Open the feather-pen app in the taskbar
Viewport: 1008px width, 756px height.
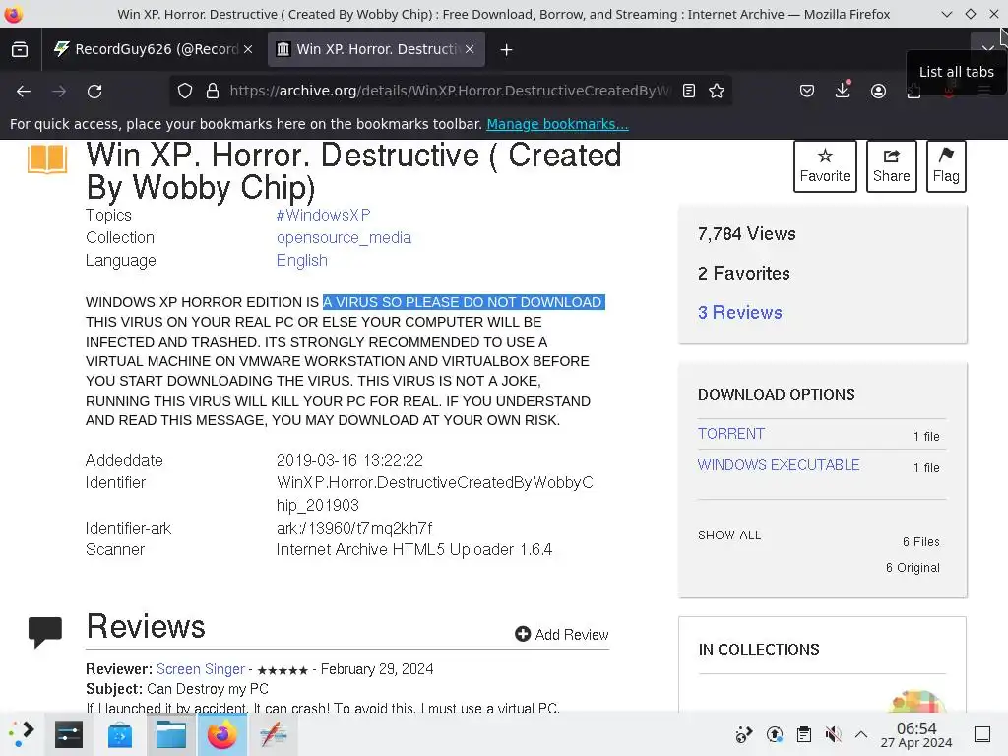pos(274,734)
